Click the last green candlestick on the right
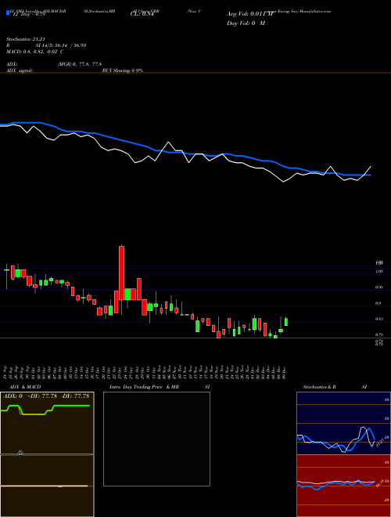The height and width of the screenshot is (517, 391). tap(286, 321)
